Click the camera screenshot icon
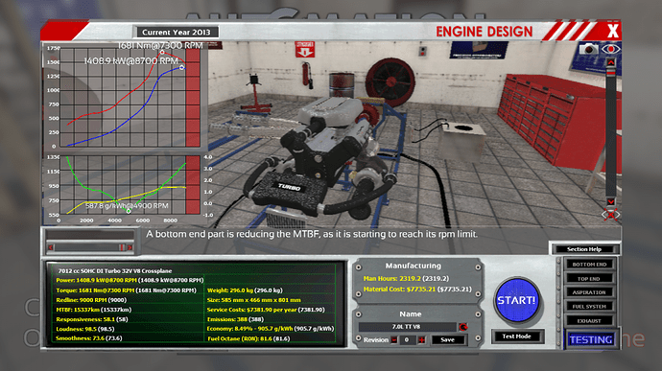Image resolution: width=662 pixels, height=371 pixels. tap(588, 50)
